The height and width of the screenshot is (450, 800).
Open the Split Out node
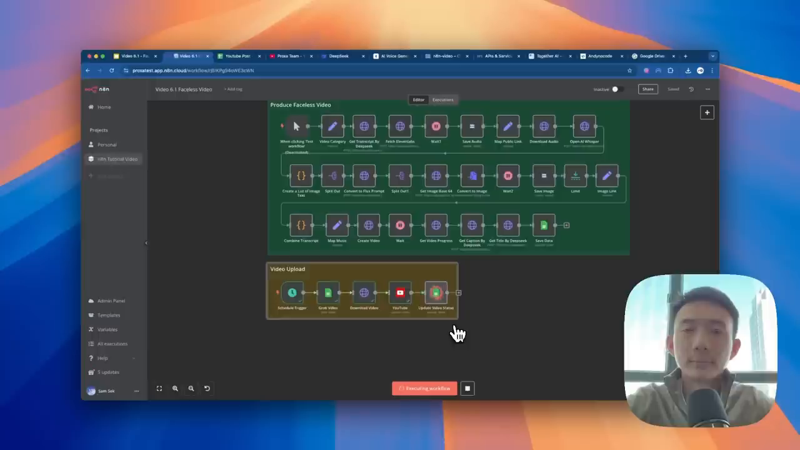tap(332, 176)
